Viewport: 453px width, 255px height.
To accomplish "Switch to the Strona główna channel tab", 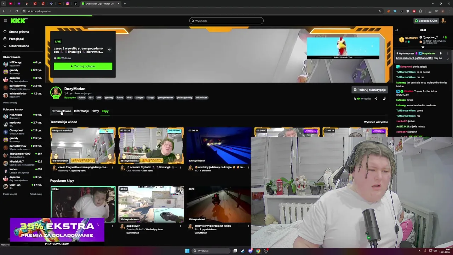I will pos(61,111).
